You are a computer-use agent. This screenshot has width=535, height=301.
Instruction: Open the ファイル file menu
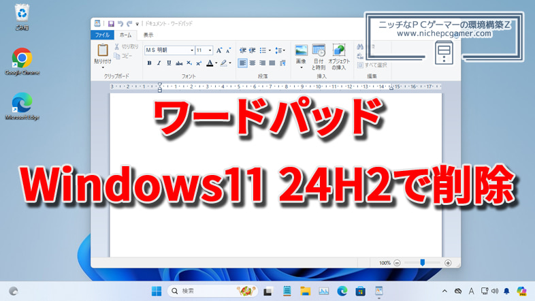[102, 35]
